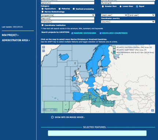Click Mediterranean and Black Sea legend swatch
This screenshot has height=140, width=158.
(114, 52)
